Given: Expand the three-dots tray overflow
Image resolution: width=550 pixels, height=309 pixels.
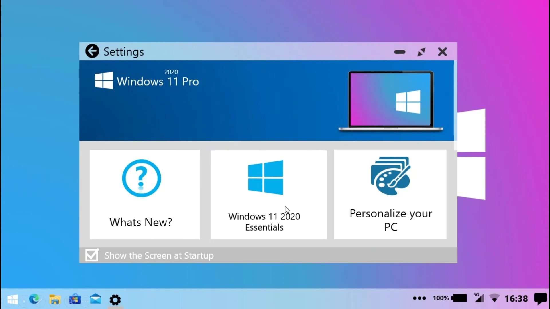Looking at the screenshot, I should [x=419, y=298].
